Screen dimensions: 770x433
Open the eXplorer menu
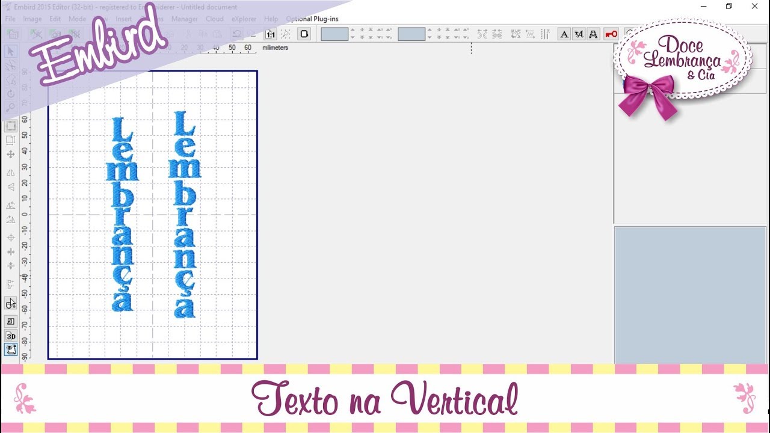click(x=244, y=19)
